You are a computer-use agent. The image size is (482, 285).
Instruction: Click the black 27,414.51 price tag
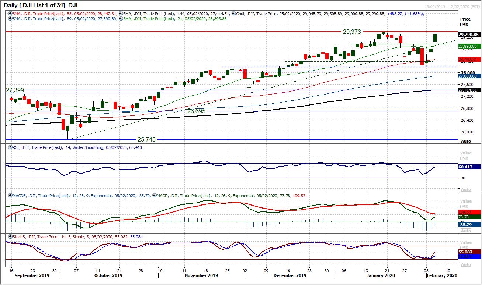[469, 90]
